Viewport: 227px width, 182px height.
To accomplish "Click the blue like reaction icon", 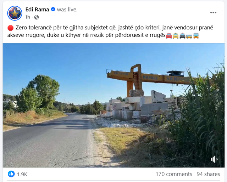I will (x=11, y=174).
